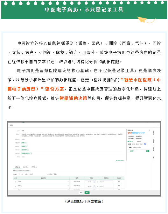The height and width of the screenshot is (214, 168).
Task: Click the circular icon in herb row 1
Action: coord(68,181)
